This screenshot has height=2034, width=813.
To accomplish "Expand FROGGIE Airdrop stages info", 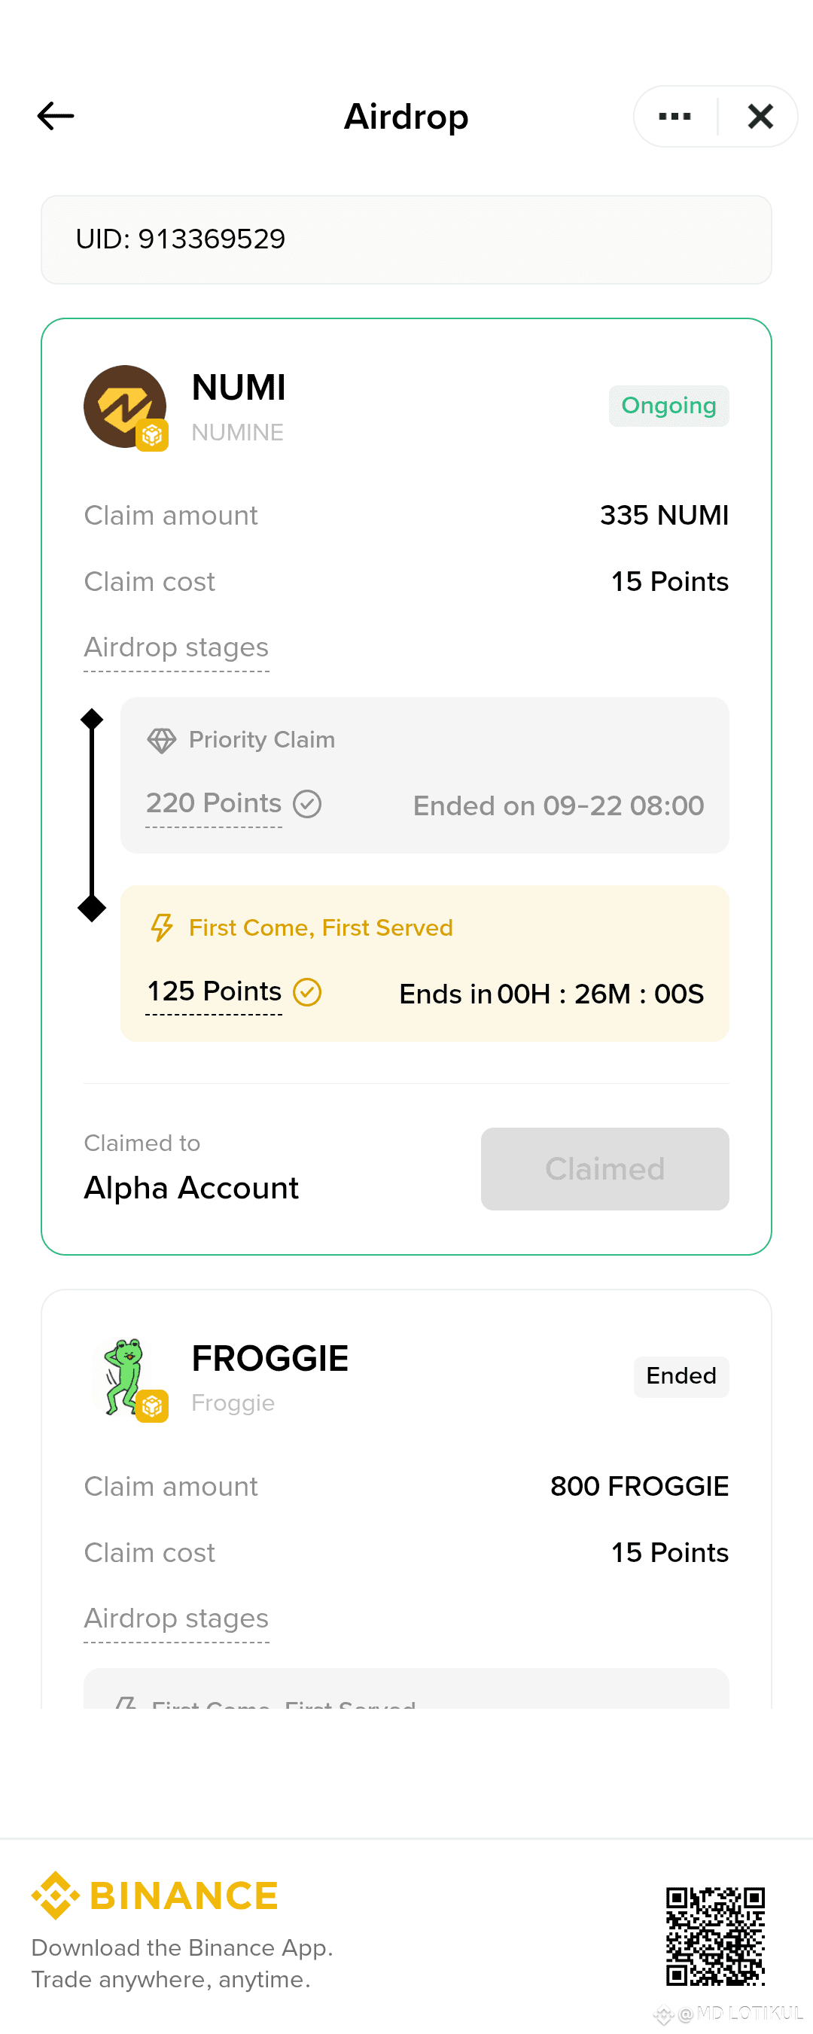I will click(x=176, y=1618).
